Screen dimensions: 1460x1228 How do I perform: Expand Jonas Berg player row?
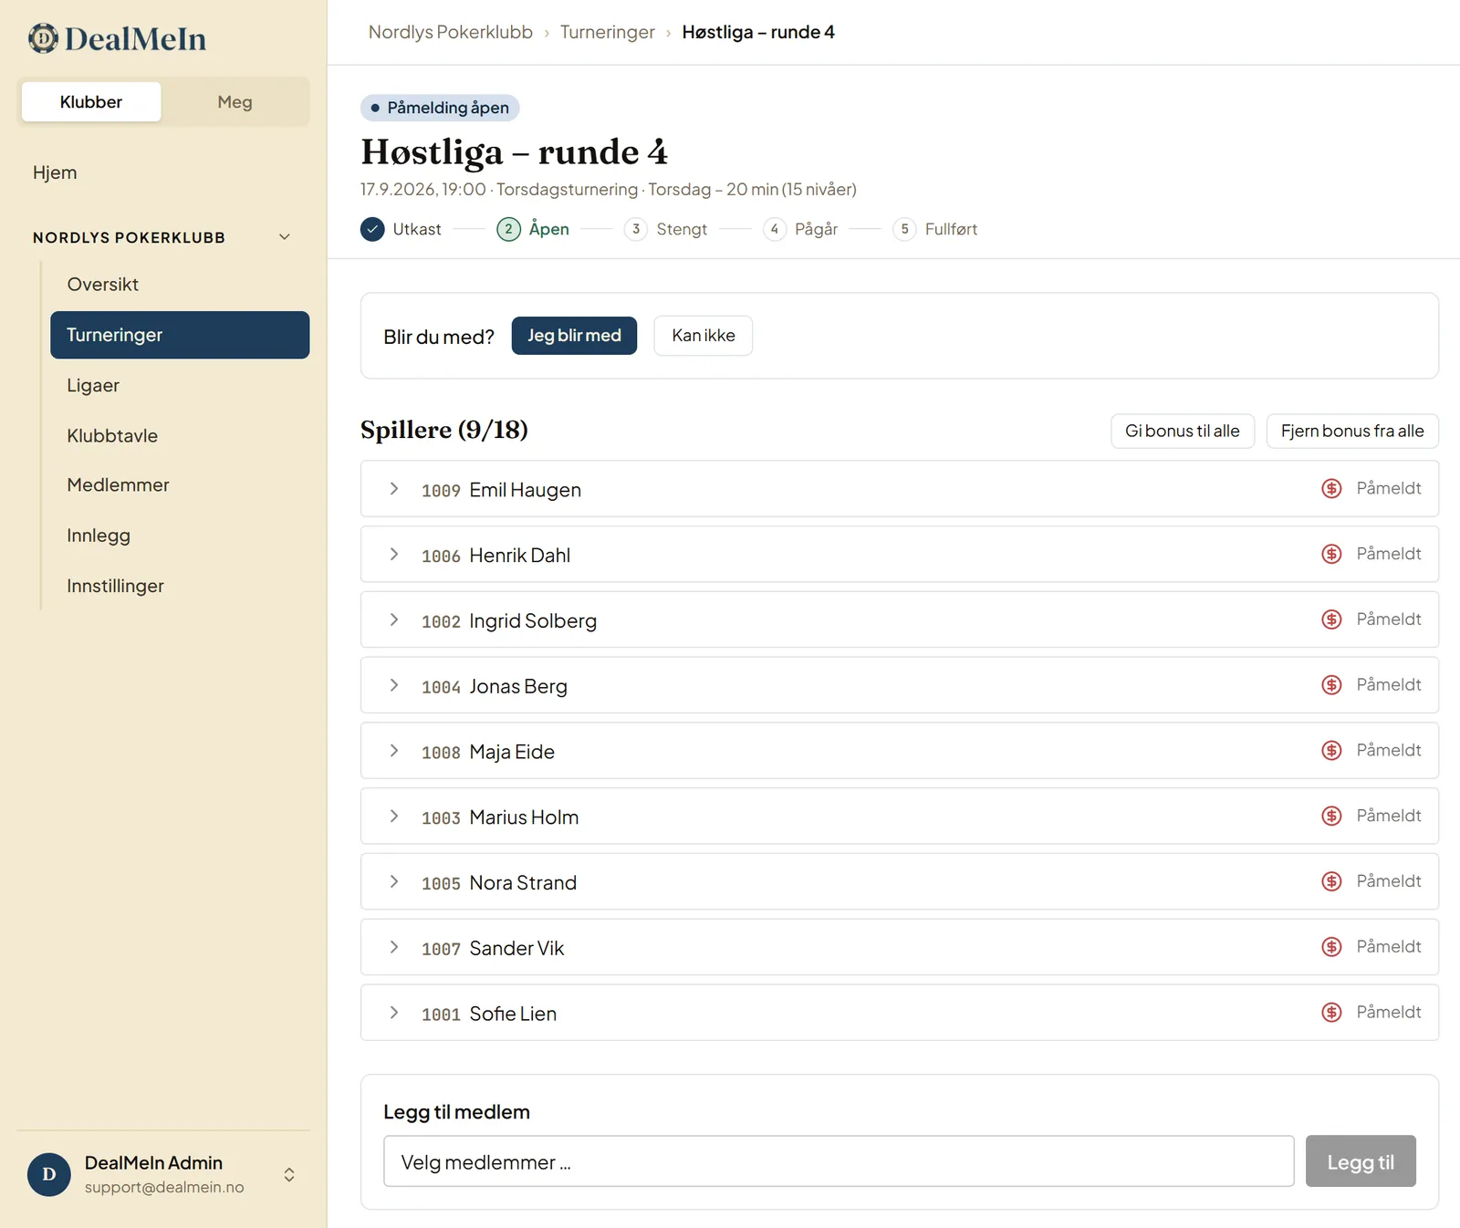[x=394, y=686]
